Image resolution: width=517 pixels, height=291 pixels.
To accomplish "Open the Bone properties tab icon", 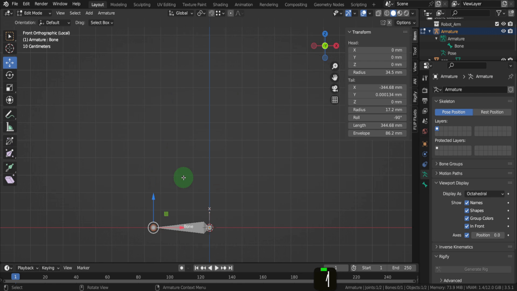I will 425,185.
